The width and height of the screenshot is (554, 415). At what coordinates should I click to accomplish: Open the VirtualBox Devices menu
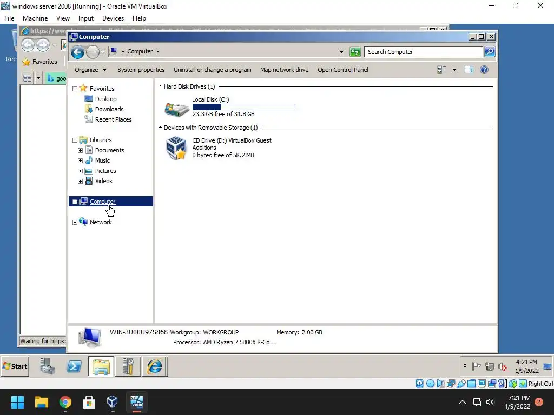(x=113, y=18)
